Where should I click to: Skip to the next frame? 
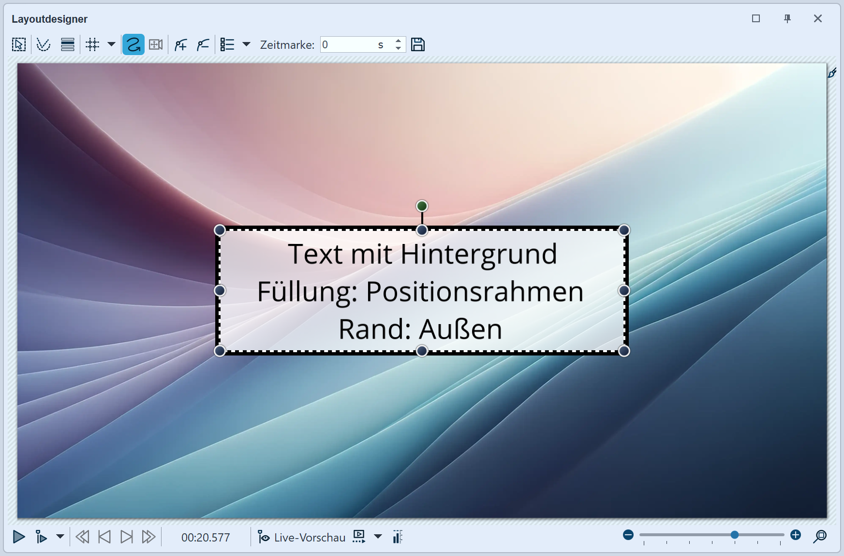pyautogui.click(x=126, y=537)
